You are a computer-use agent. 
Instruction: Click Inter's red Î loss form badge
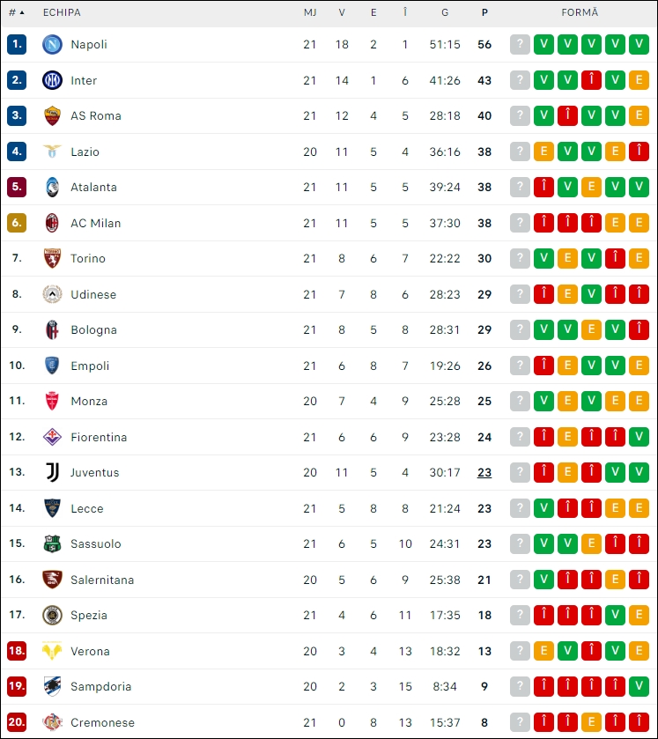(x=591, y=80)
